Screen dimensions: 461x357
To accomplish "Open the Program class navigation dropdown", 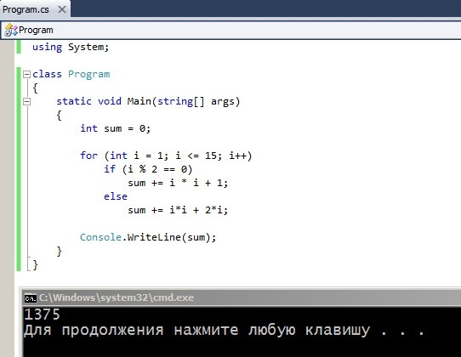I will tap(230, 30).
